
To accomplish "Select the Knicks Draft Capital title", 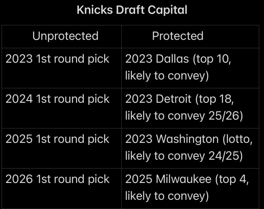I will [132, 10].
